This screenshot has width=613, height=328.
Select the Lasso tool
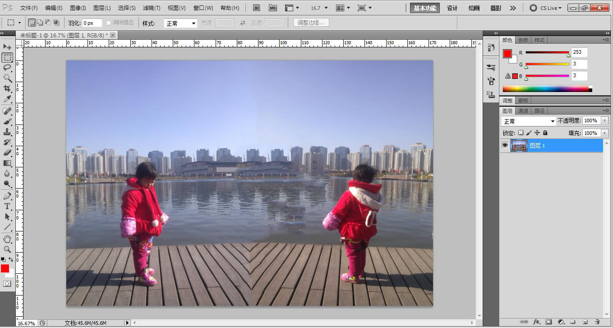tap(7, 68)
